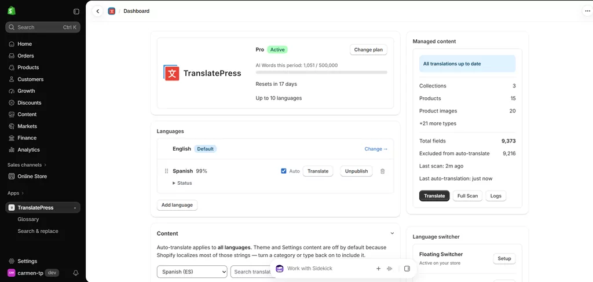
Task: Click Setup for Floating Switcher
Action: (x=504, y=259)
